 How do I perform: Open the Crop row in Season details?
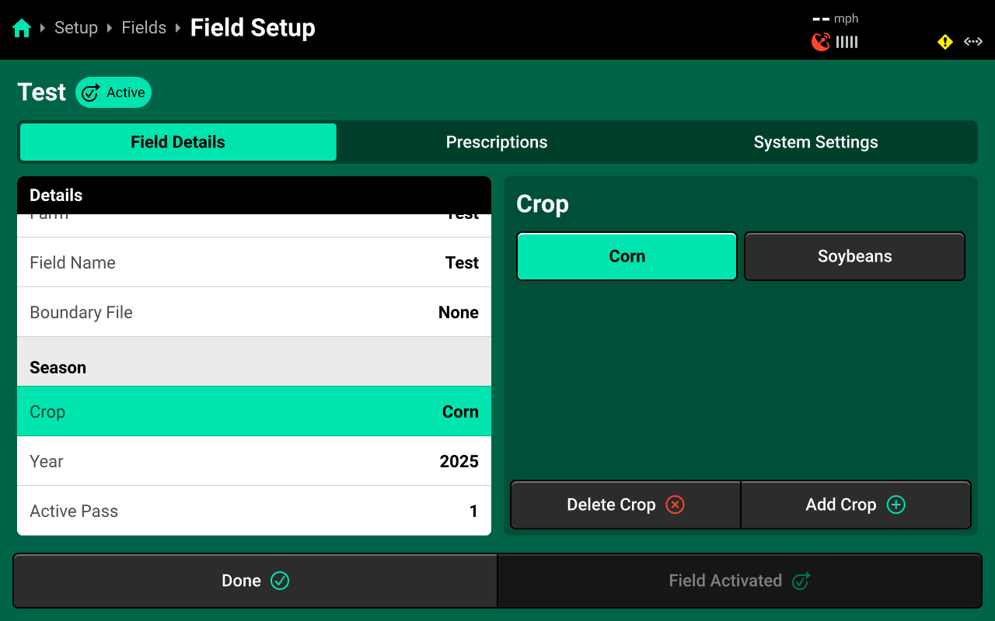pyautogui.click(x=254, y=411)
